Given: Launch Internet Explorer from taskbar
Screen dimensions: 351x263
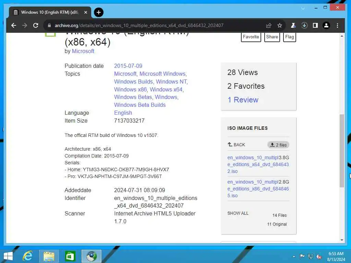Looking at the screenshot, I should click(x=28, y=256).
